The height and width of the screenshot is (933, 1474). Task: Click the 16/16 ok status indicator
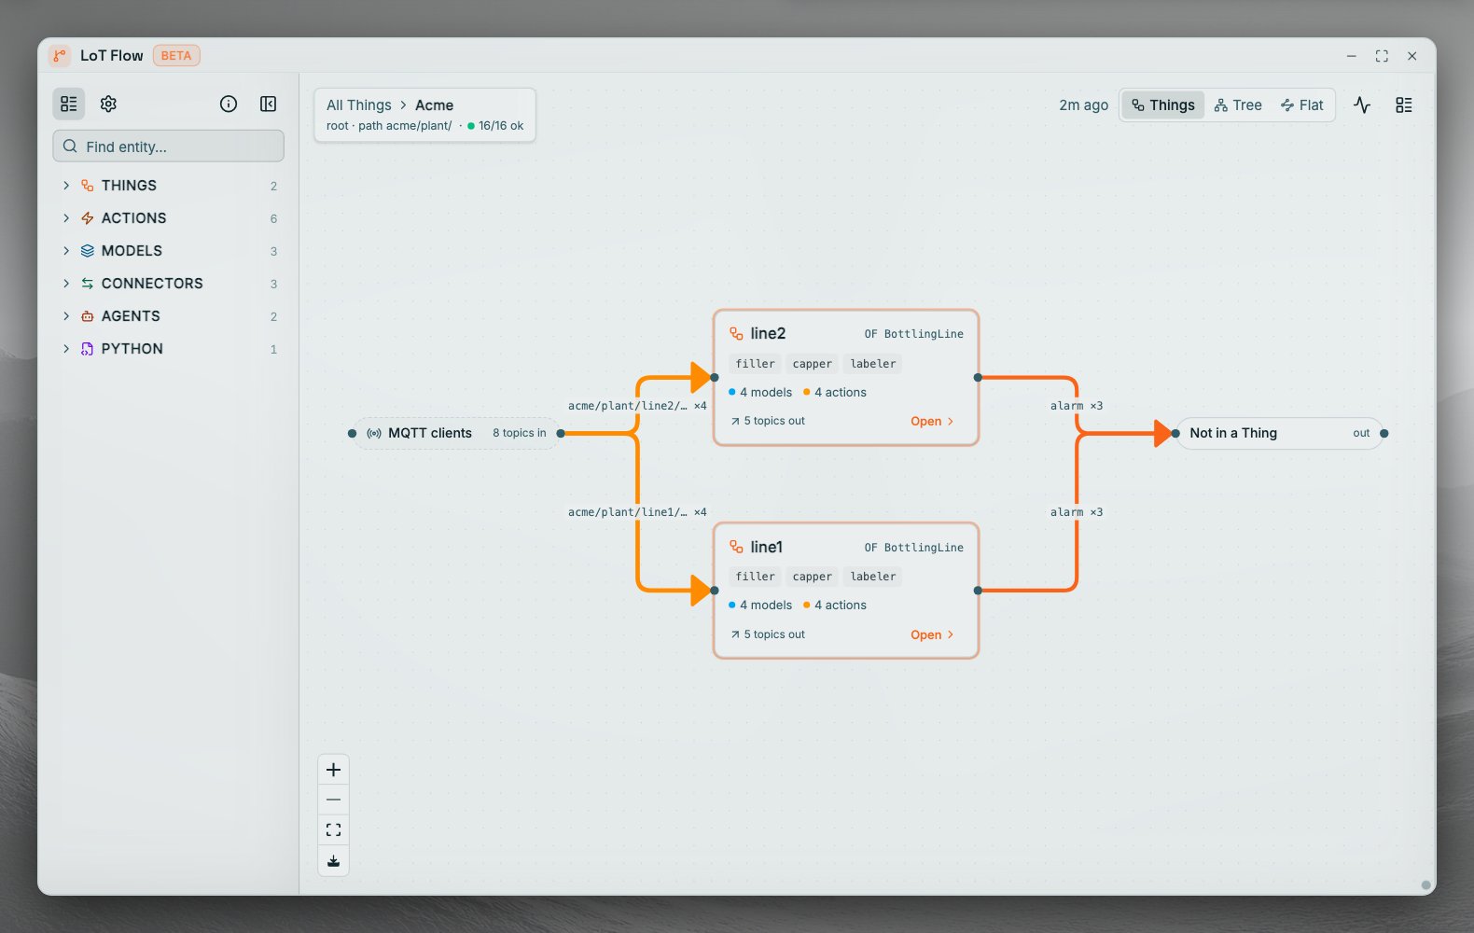(495, 126)
